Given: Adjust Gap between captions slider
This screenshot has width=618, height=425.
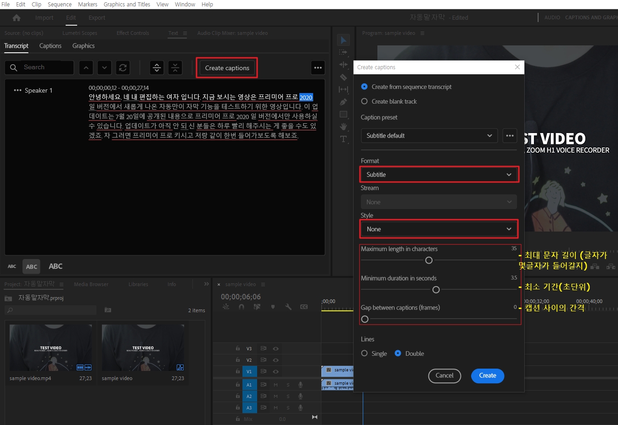Looking at the screenshot, I should tap(365, 319).
